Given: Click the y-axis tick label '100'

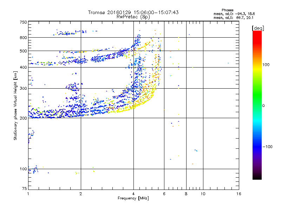Looking at the screenshot, I should (23, 169).
